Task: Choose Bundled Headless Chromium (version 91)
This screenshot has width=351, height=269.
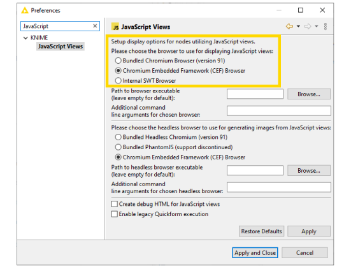Action: coord(118,137)
